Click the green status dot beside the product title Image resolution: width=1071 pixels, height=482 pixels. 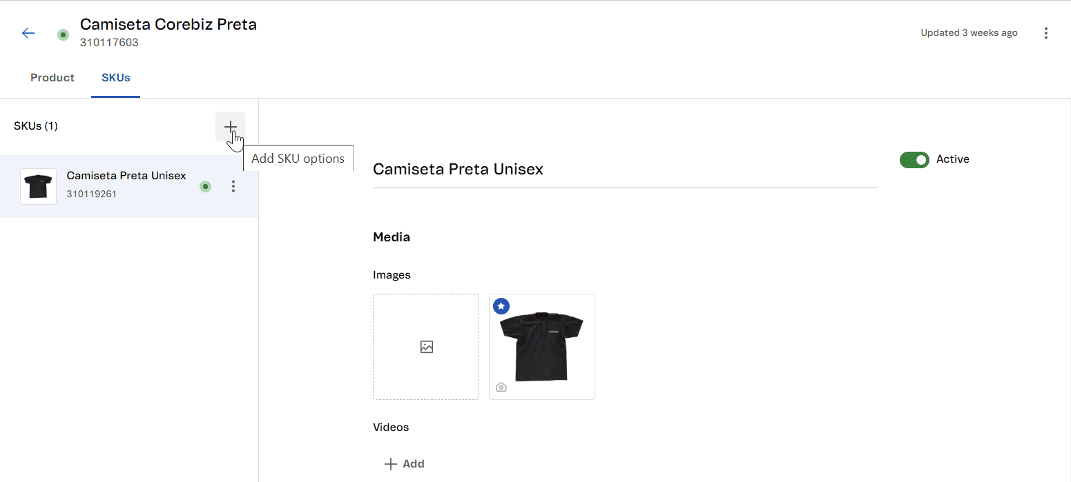(x=63, y=34)
